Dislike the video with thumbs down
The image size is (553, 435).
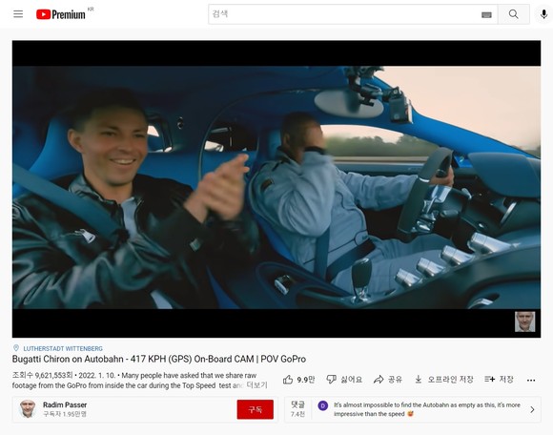pos(344,380)
